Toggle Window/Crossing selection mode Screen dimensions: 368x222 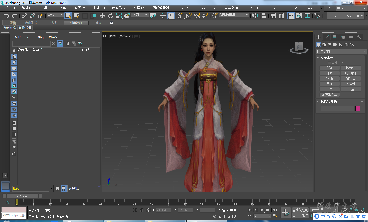[93, 16]
